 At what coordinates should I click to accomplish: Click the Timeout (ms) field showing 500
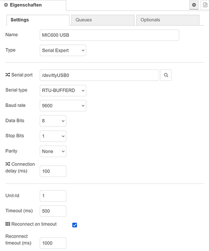[53, 211]
